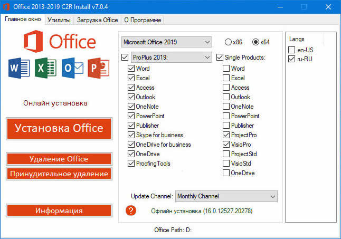Expand the ProPlus 2019 edition dropdown
Screen dimensions: 341x239
point(171,57)
